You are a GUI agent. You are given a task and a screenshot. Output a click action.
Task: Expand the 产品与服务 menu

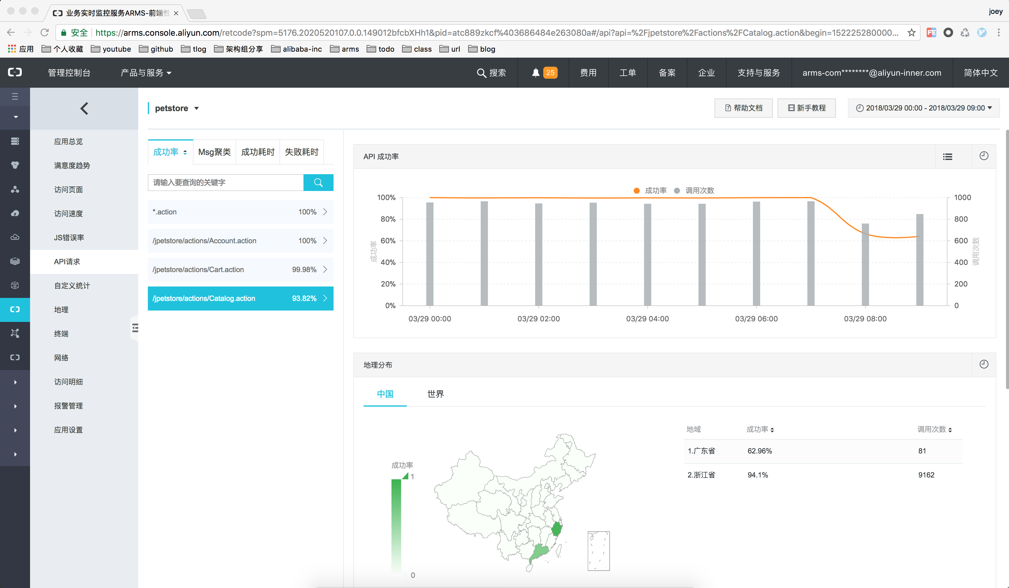pos(146,73)
